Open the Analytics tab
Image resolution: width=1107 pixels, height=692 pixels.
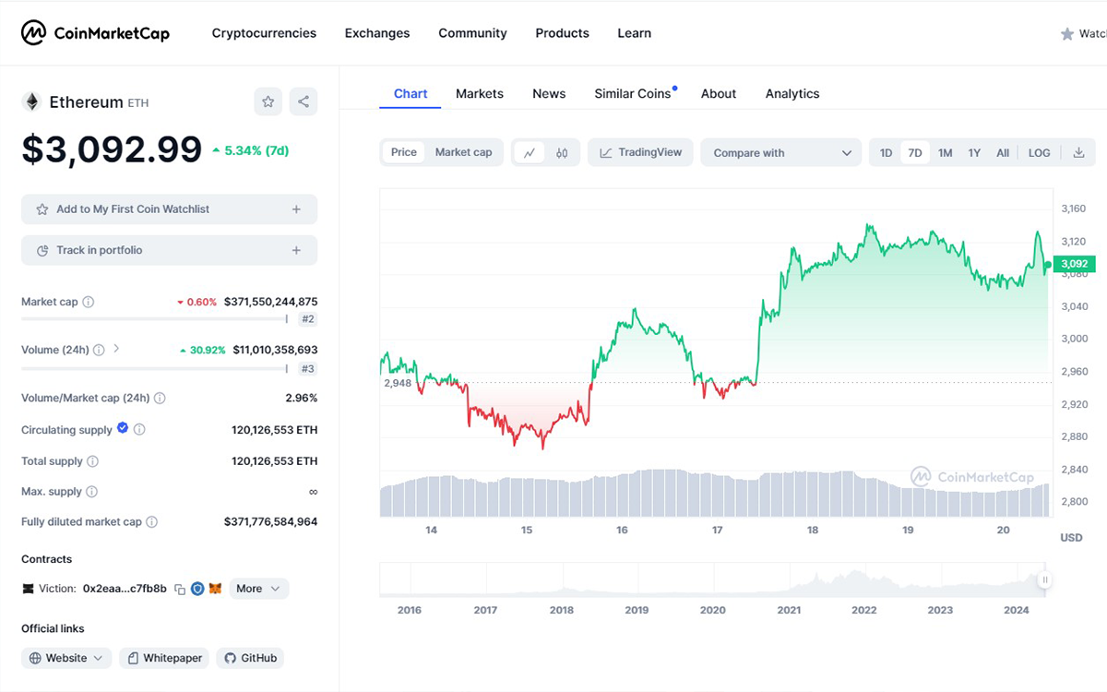click(x=792, y=93)
